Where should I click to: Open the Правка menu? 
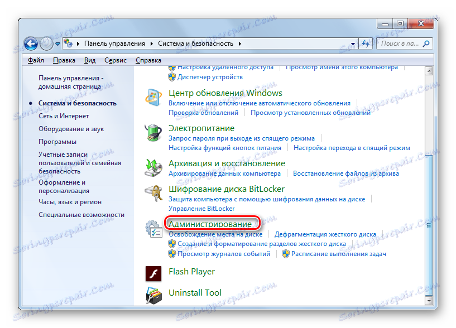tap(64, 60)
